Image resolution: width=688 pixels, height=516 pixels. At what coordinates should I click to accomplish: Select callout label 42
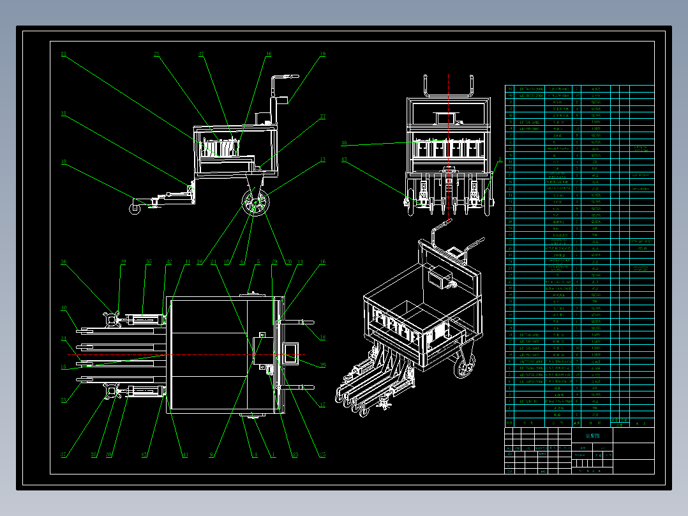144,455
